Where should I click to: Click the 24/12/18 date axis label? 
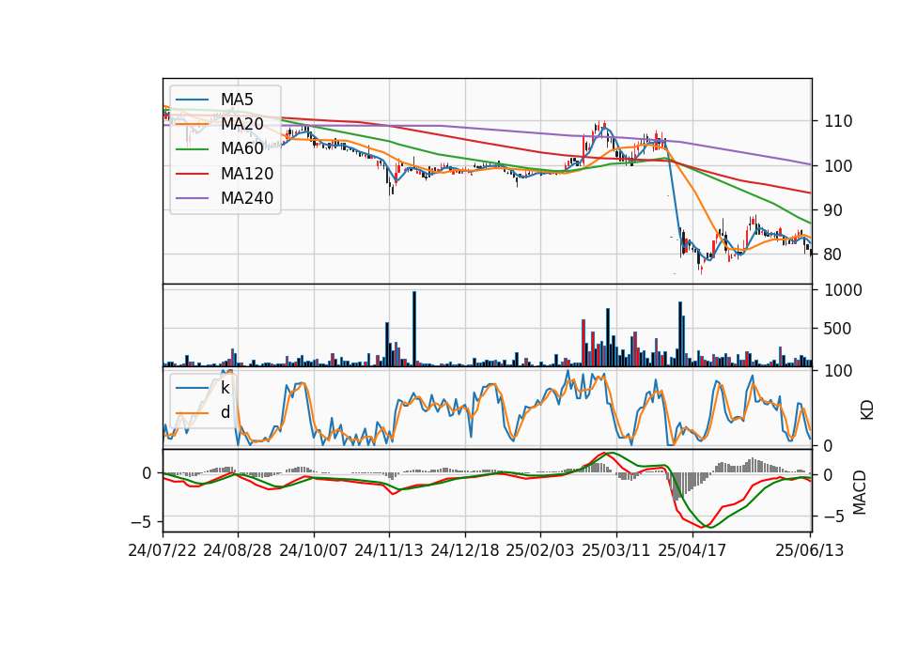465,550
